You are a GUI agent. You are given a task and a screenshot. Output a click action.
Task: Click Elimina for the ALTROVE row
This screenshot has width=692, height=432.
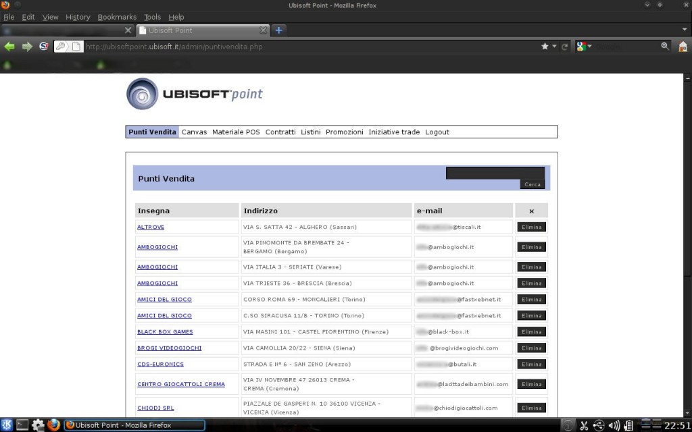531,227
